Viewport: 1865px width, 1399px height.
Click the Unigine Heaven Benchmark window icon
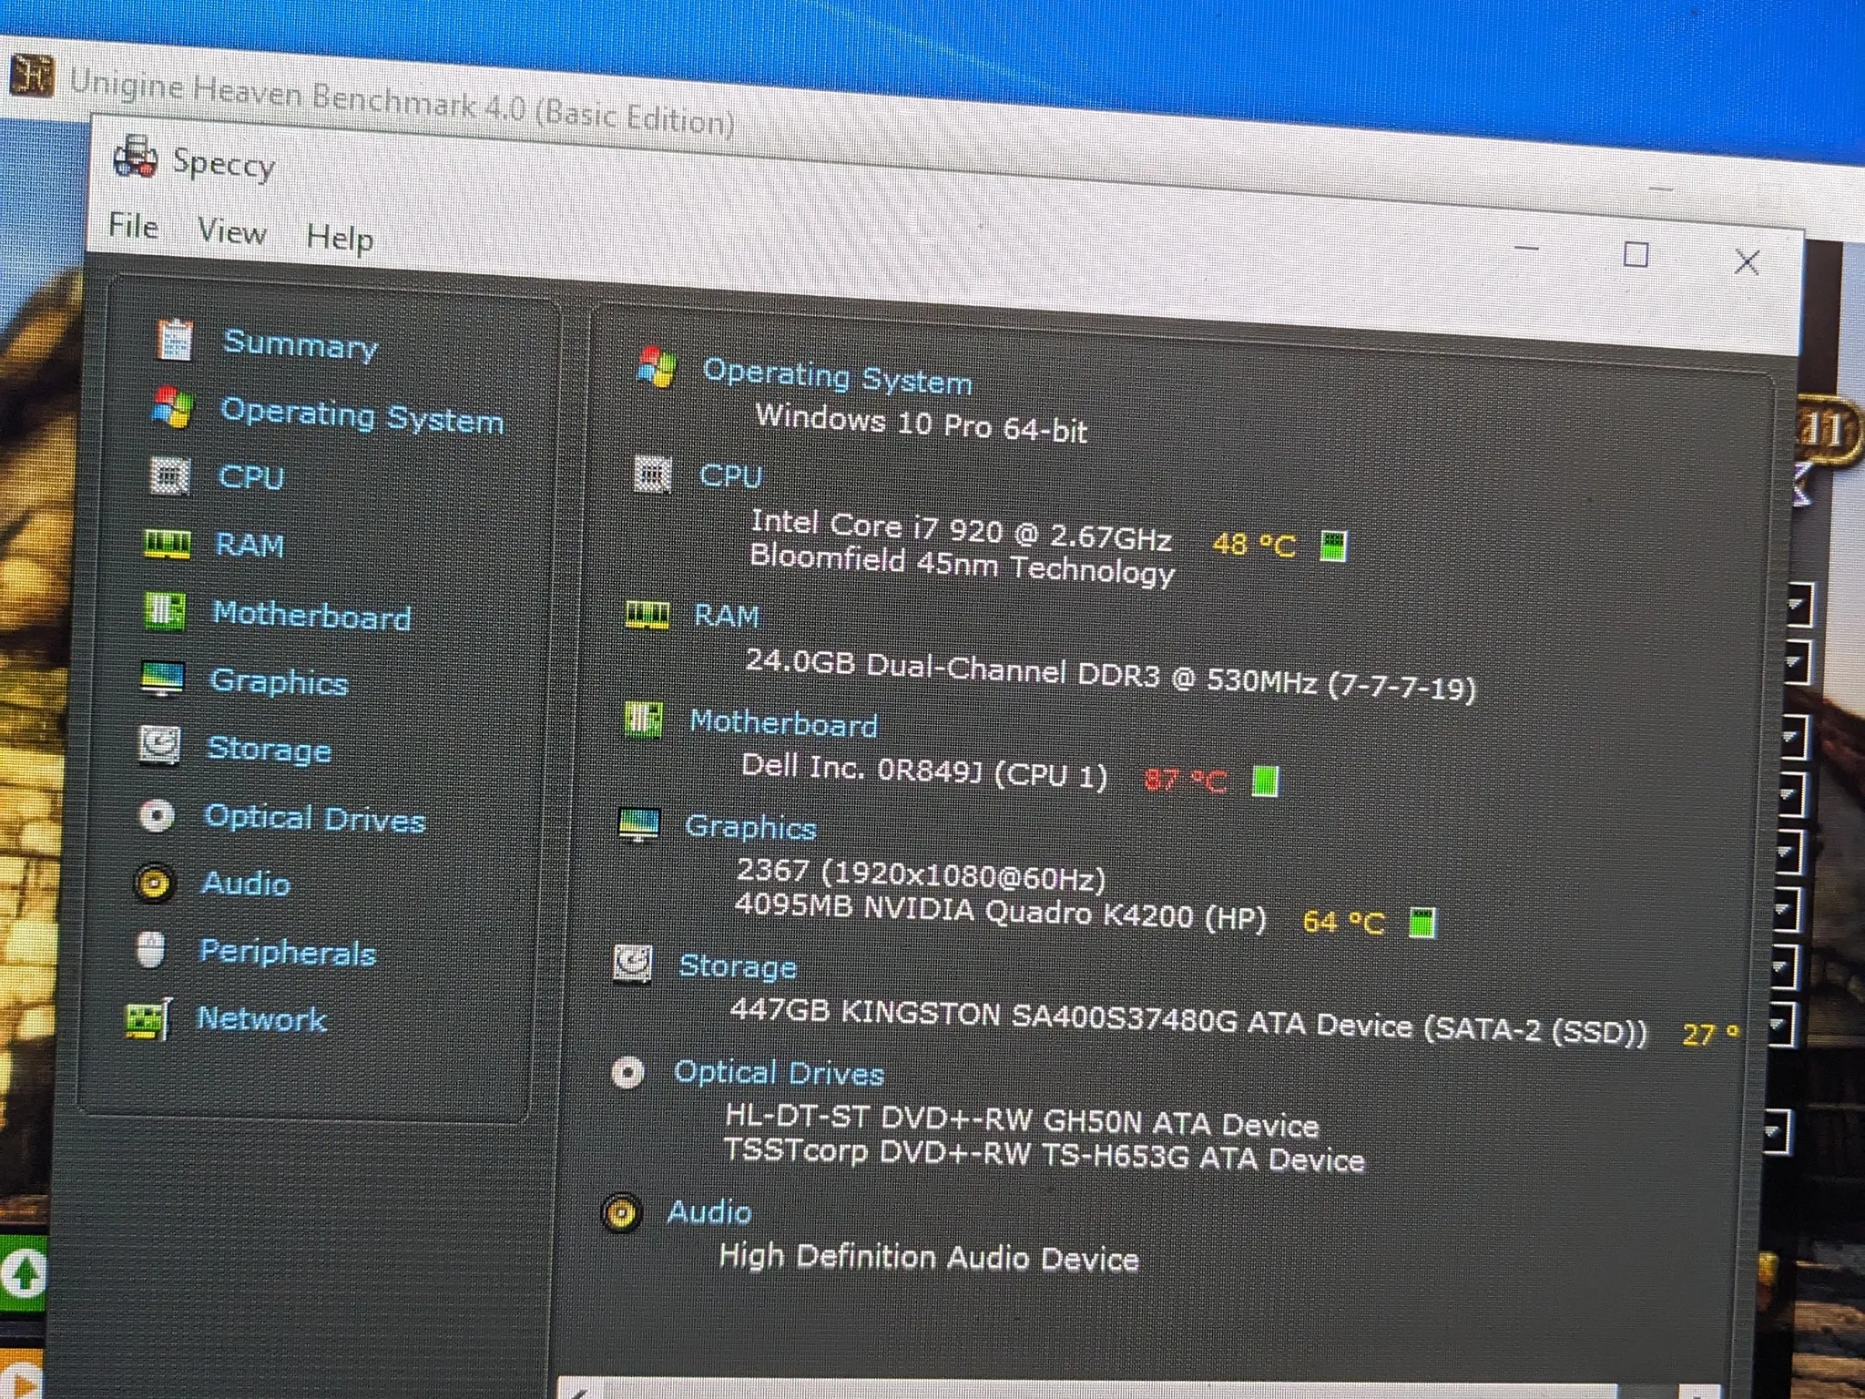click(x=32, y=75)
